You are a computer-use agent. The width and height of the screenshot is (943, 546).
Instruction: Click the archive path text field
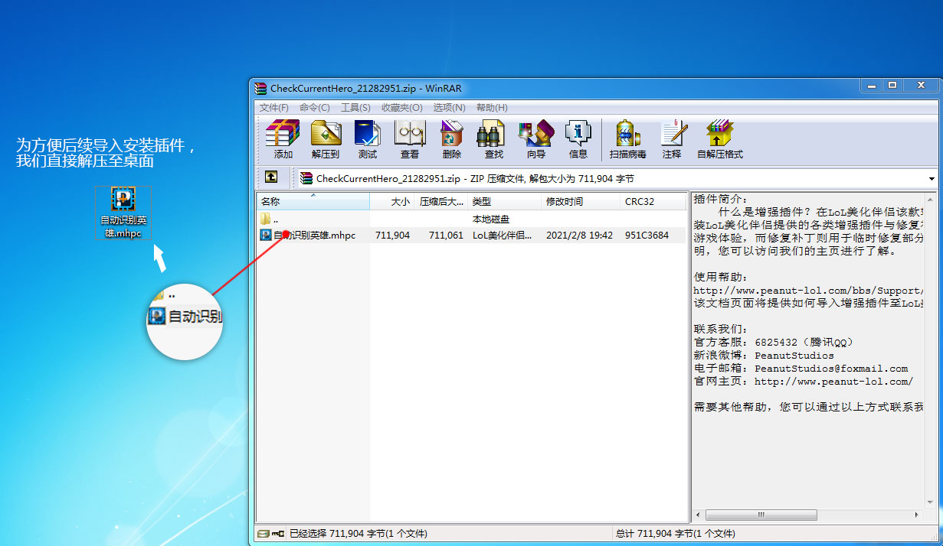tap(612, 179)
